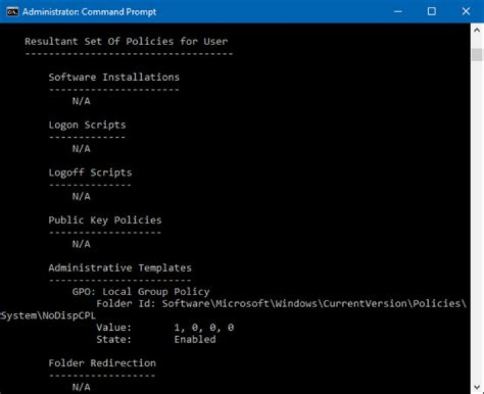Click the 'Administrator: Command Prompt' title text
Screen dimensions: 484x394
click(89, 11)
